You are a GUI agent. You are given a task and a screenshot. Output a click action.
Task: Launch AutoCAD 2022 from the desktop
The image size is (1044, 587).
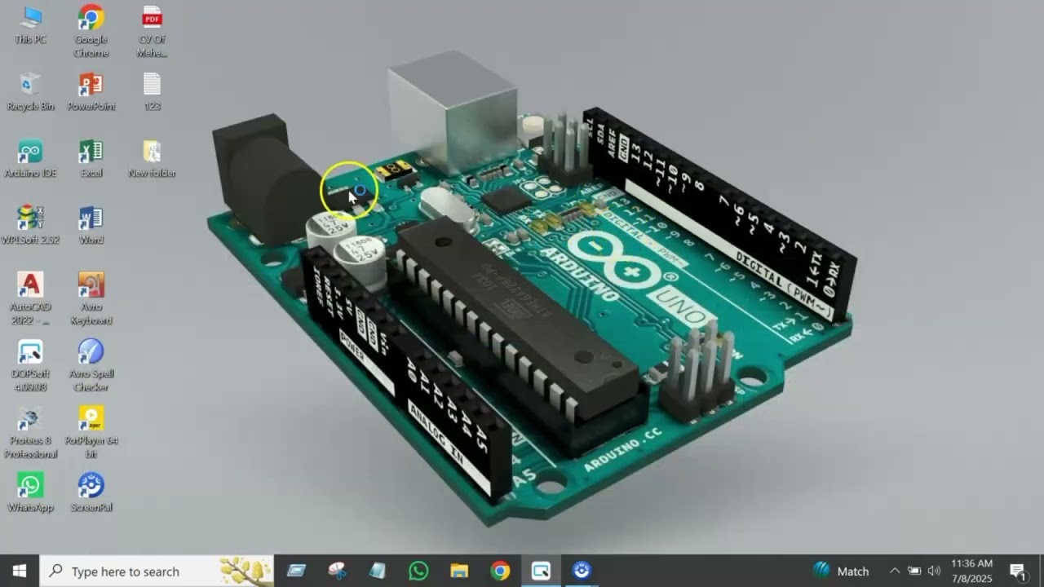(x=30, y=298)
